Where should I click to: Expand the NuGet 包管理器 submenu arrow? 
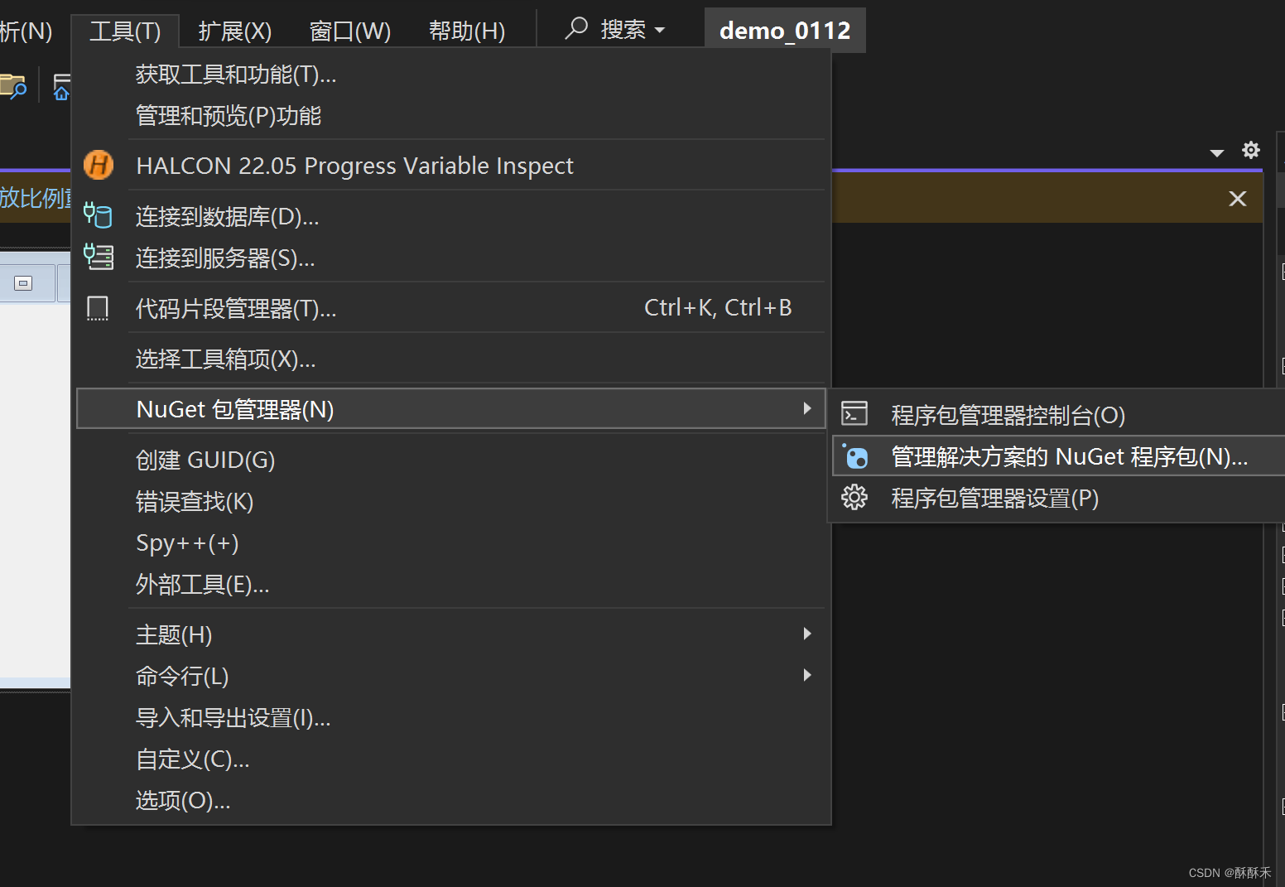pyautogui.click(x=806, y=408)
